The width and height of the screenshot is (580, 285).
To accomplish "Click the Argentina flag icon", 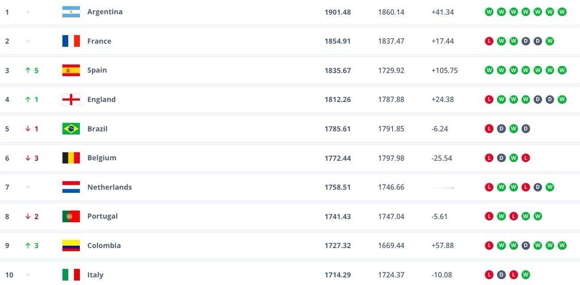I will tap(71, 12).
